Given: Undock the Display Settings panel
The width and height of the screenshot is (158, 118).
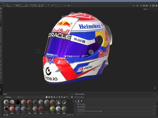Looking at the screenshot, I should coord(154,94).
